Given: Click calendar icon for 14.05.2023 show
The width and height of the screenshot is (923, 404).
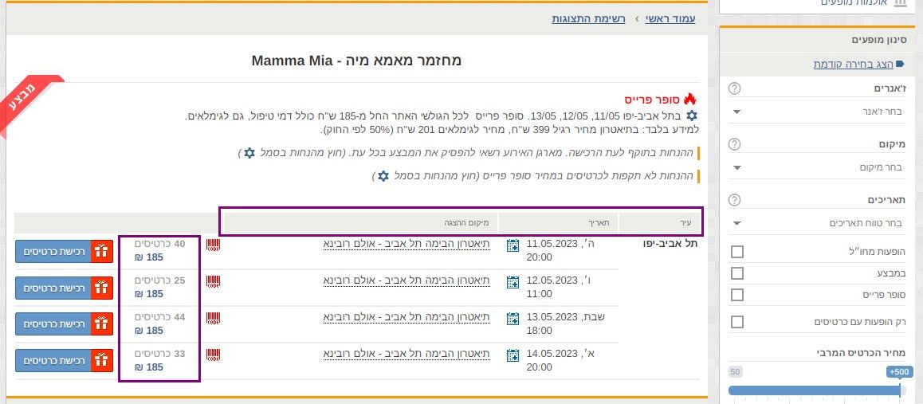Looking at the screenshot, I should [513, 356].
